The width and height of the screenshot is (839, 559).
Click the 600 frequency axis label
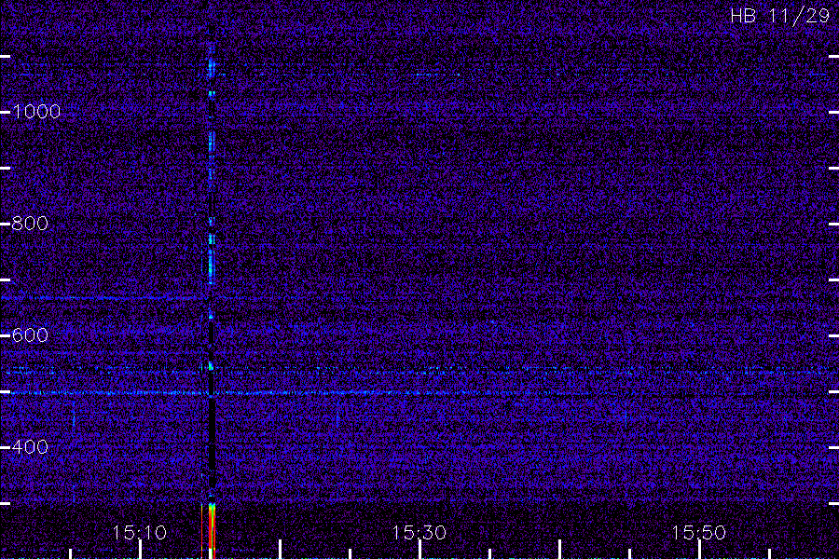tap(30, 334)
